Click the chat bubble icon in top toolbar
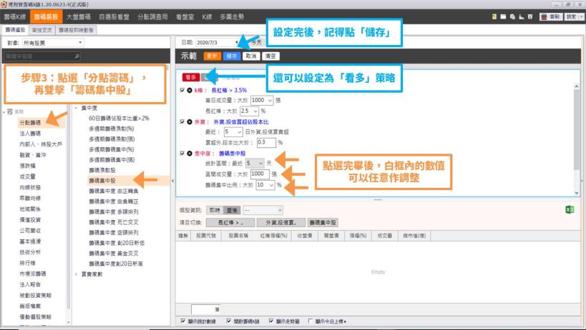Image resolution: width=586 pixels, height=330 pixels. (512, 16)
